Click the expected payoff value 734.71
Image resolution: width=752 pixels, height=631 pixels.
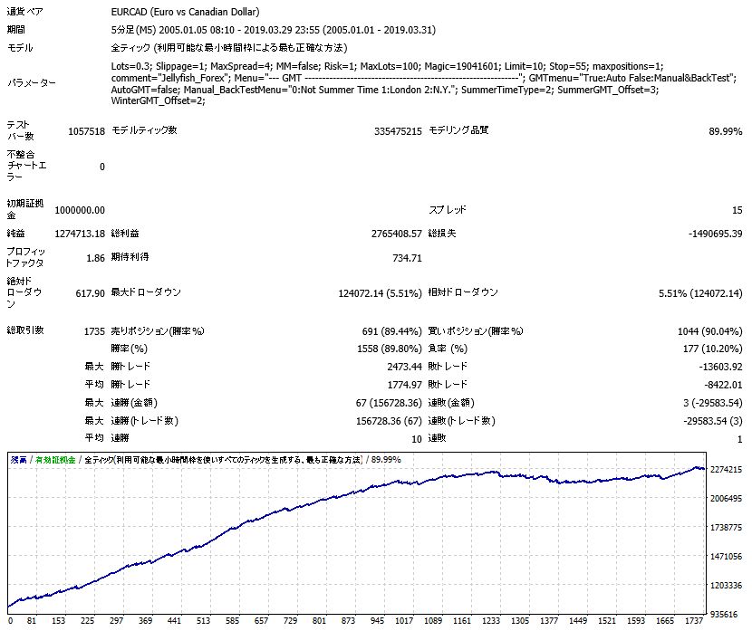pos(407,258)
